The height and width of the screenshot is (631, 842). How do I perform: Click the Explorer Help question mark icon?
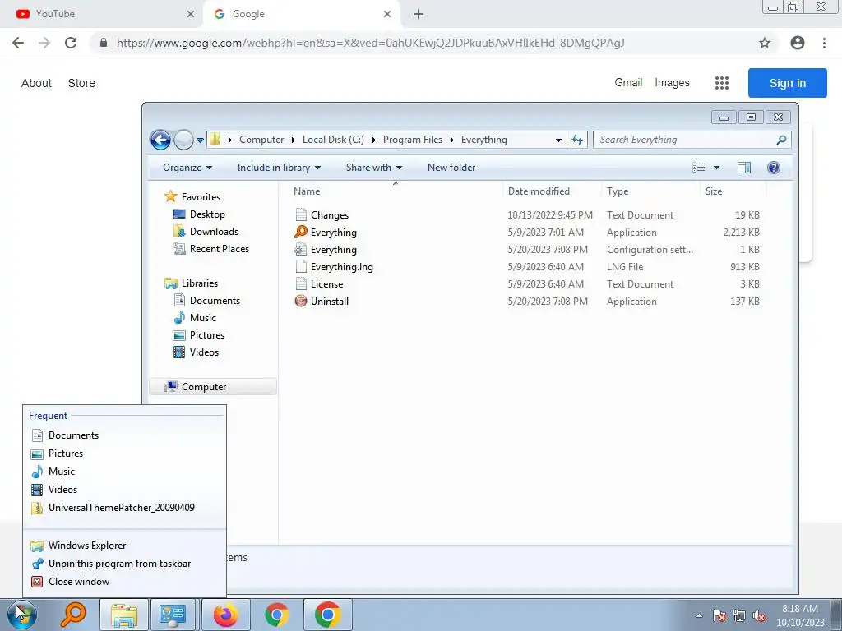(x=773, y=168)
